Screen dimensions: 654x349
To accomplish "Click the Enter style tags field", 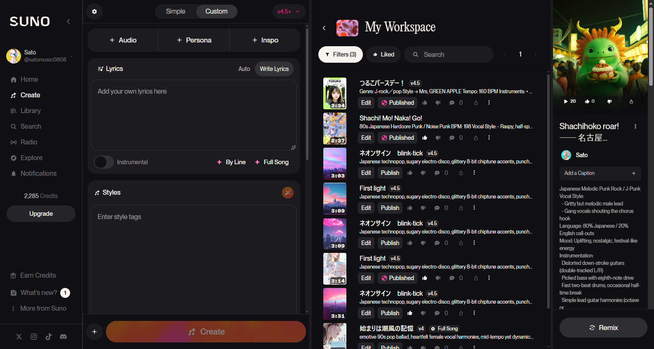I will coord(194,260).
